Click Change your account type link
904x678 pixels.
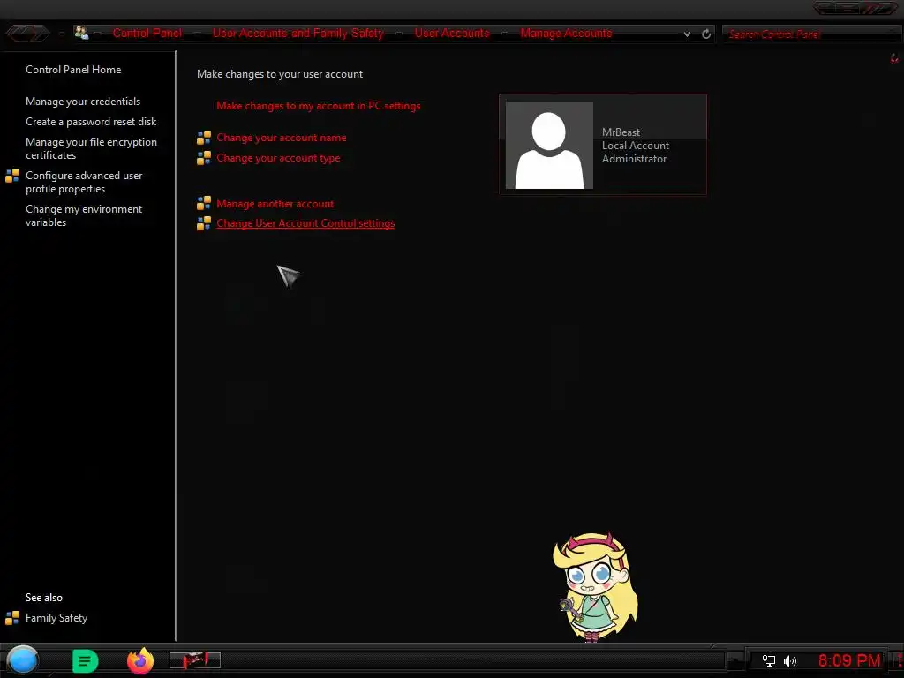(x=278, y=158)
